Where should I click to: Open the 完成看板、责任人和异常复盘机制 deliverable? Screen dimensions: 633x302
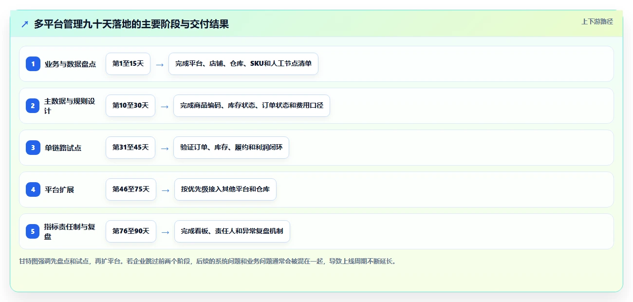click(x=232, y=231)
